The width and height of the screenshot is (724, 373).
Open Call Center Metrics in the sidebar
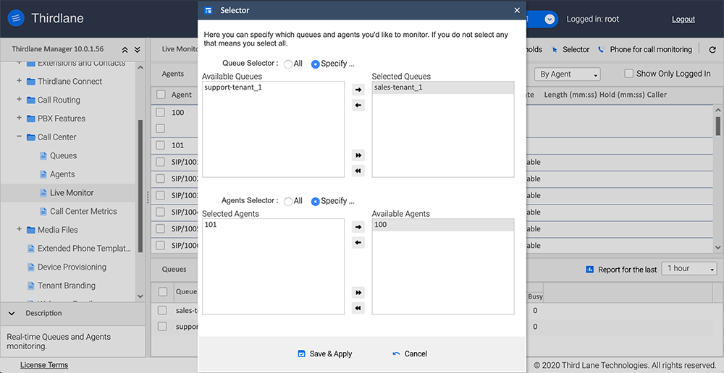[83, 212]
